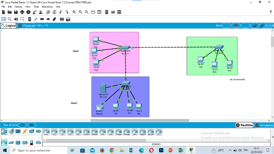Click the Fast Forward Time button

coord(32,125)
